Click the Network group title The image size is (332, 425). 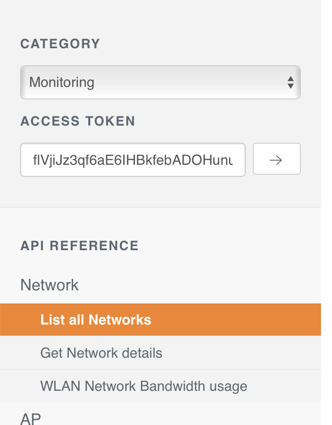50,285
